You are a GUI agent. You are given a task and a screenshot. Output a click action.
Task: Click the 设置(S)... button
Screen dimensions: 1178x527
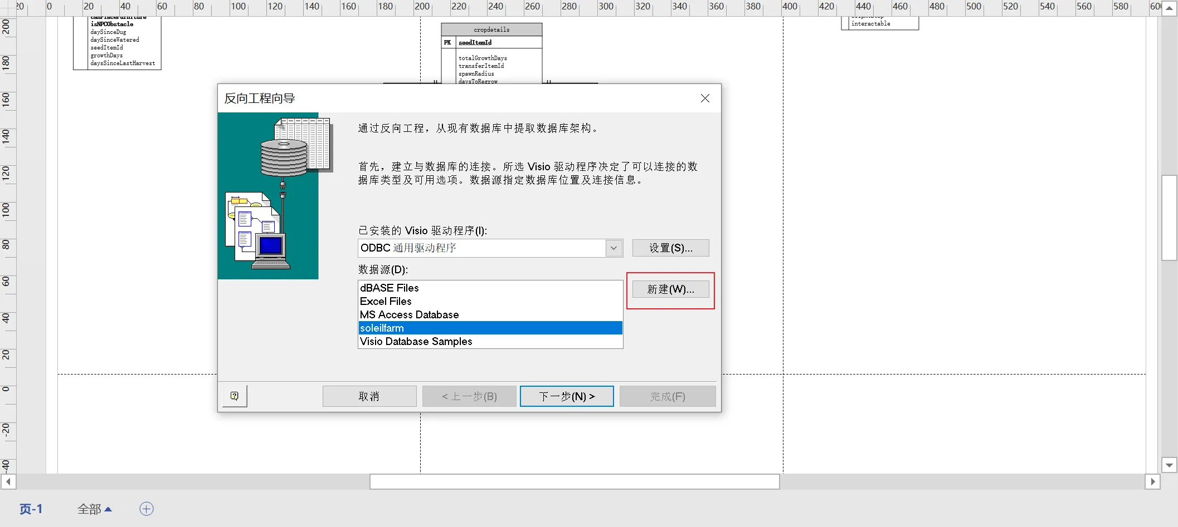[x=671, y=248]
